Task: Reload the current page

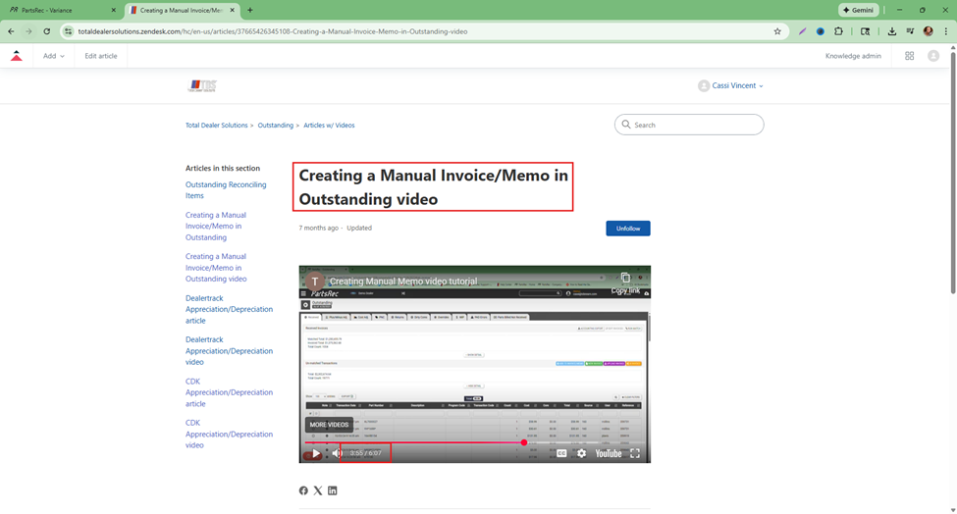Action: point(46,31)
